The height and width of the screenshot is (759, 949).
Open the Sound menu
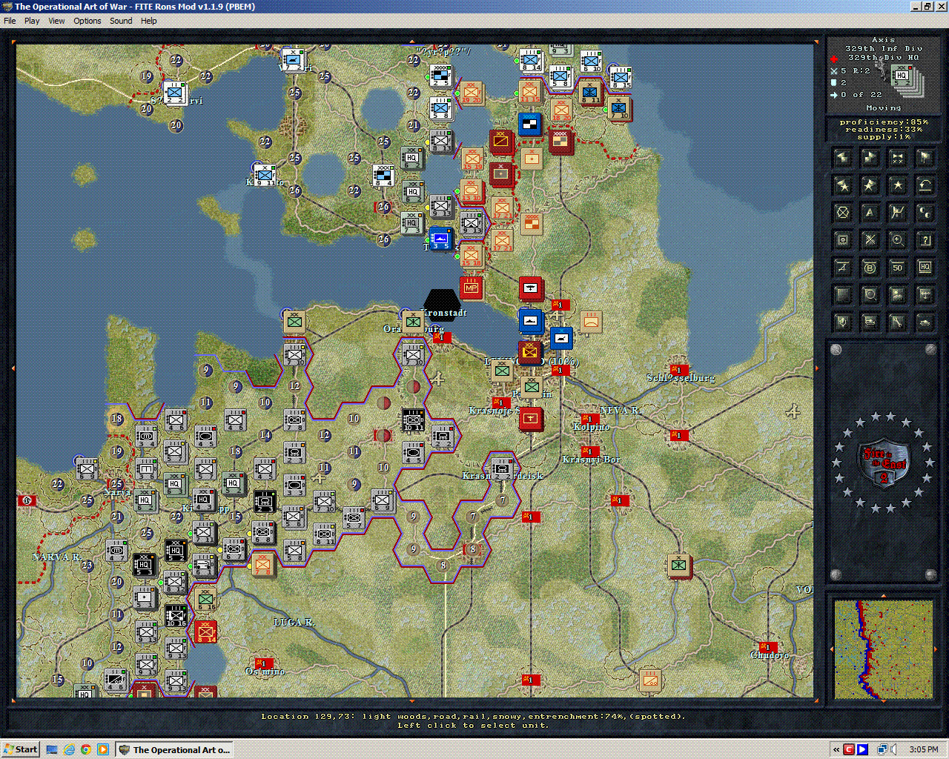pos(121,21)
